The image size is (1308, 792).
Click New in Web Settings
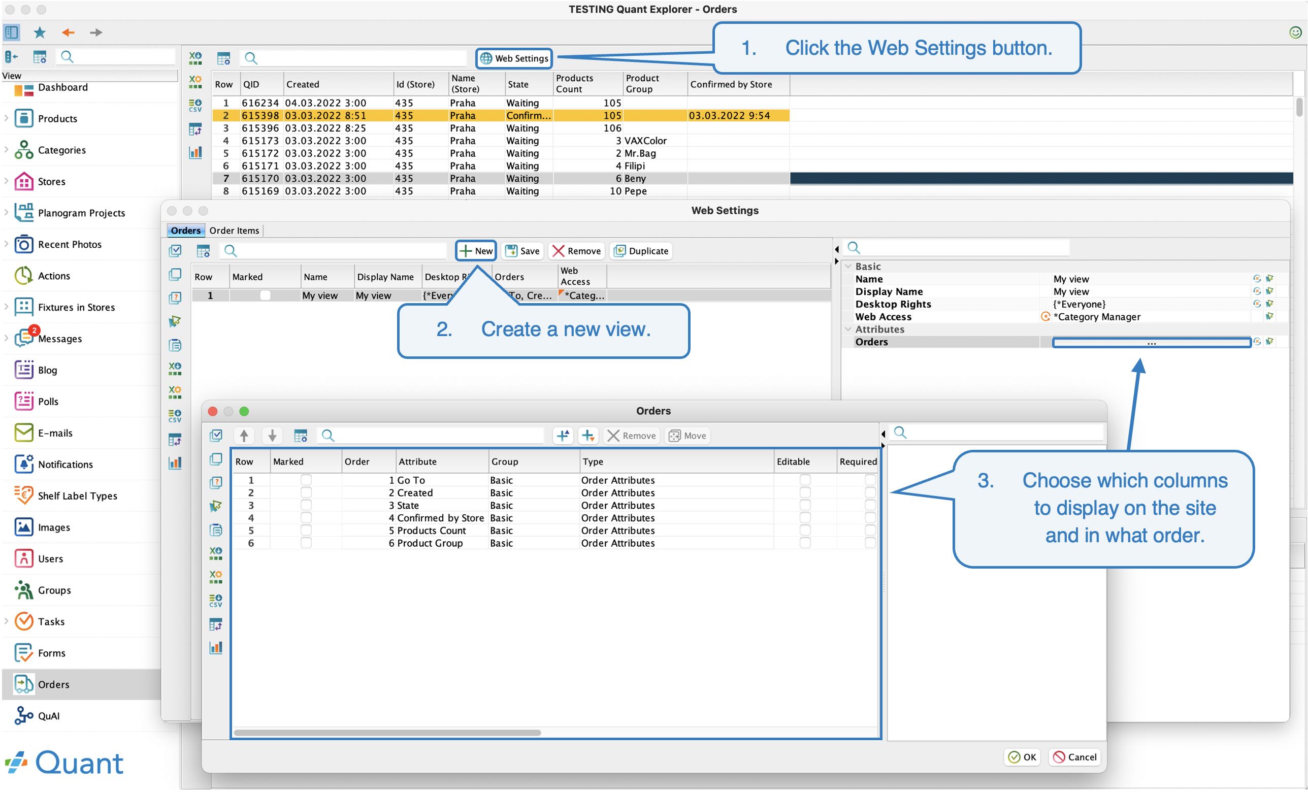point(476,251)
